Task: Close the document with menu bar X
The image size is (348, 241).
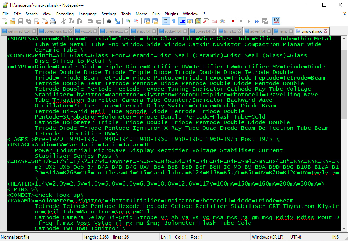Action: tap(345, 14)
